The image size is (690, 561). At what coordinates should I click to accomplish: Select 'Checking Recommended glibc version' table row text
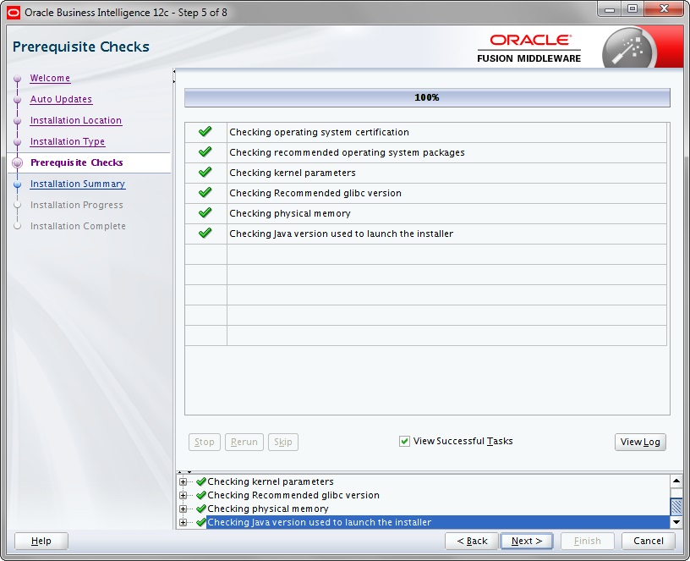pyautogui.click(x=315, y=193)
